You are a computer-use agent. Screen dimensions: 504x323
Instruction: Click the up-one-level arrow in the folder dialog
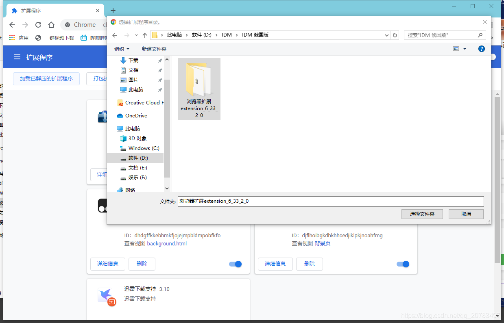(145, 35)
